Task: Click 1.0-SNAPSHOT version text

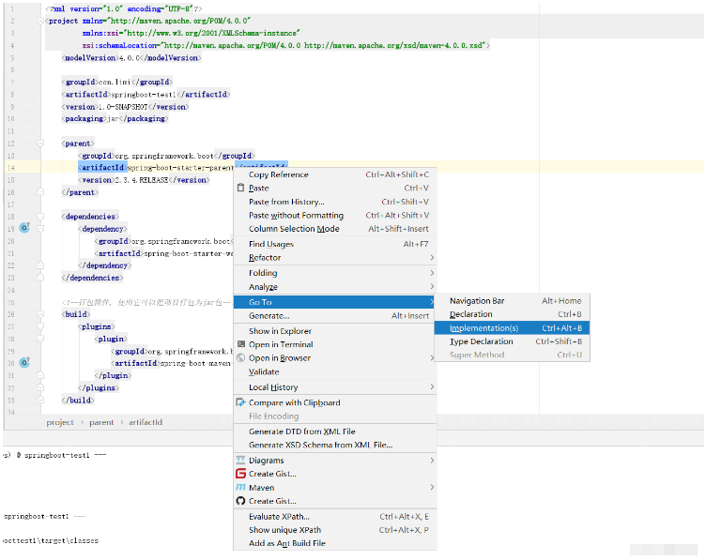Action: point(122,107)
